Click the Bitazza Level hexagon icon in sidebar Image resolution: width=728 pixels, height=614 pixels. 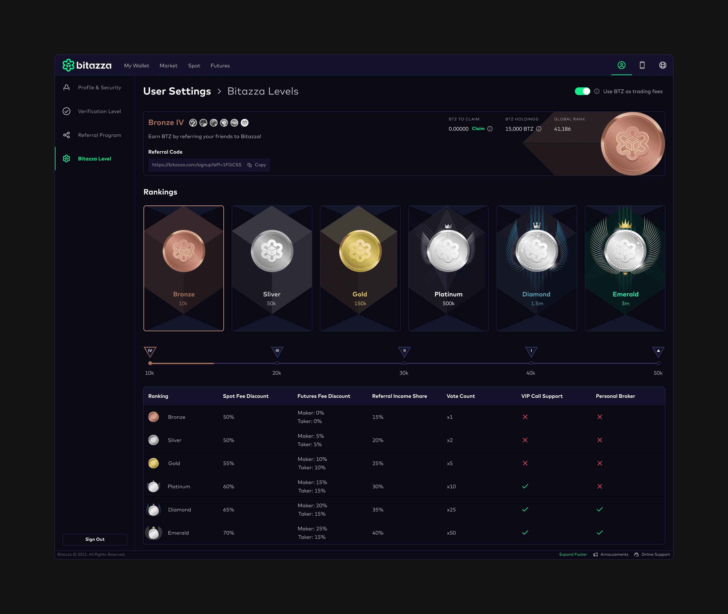tap(66, 159)
